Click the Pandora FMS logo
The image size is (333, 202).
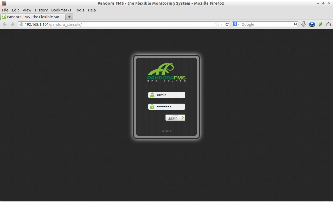[166, 72]
